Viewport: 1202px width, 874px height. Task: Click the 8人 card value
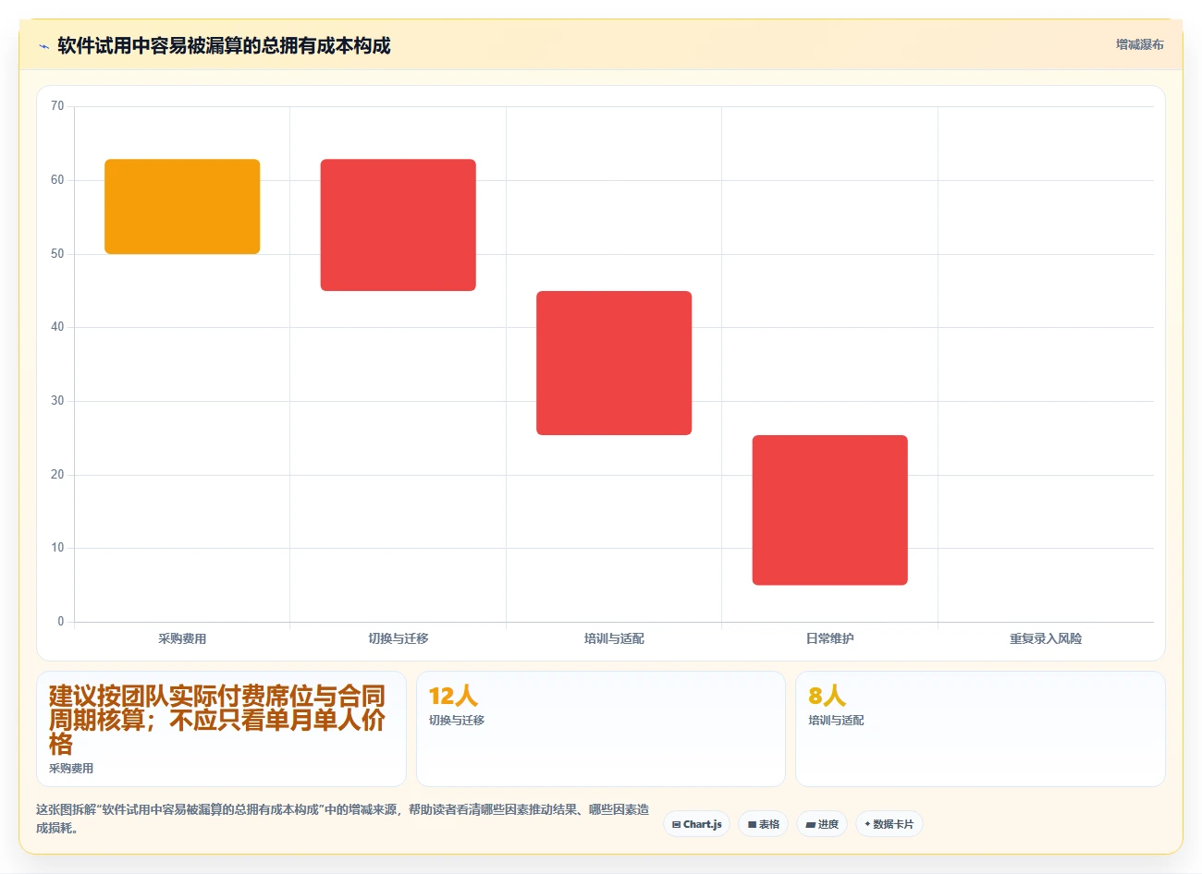coord(827,696)
